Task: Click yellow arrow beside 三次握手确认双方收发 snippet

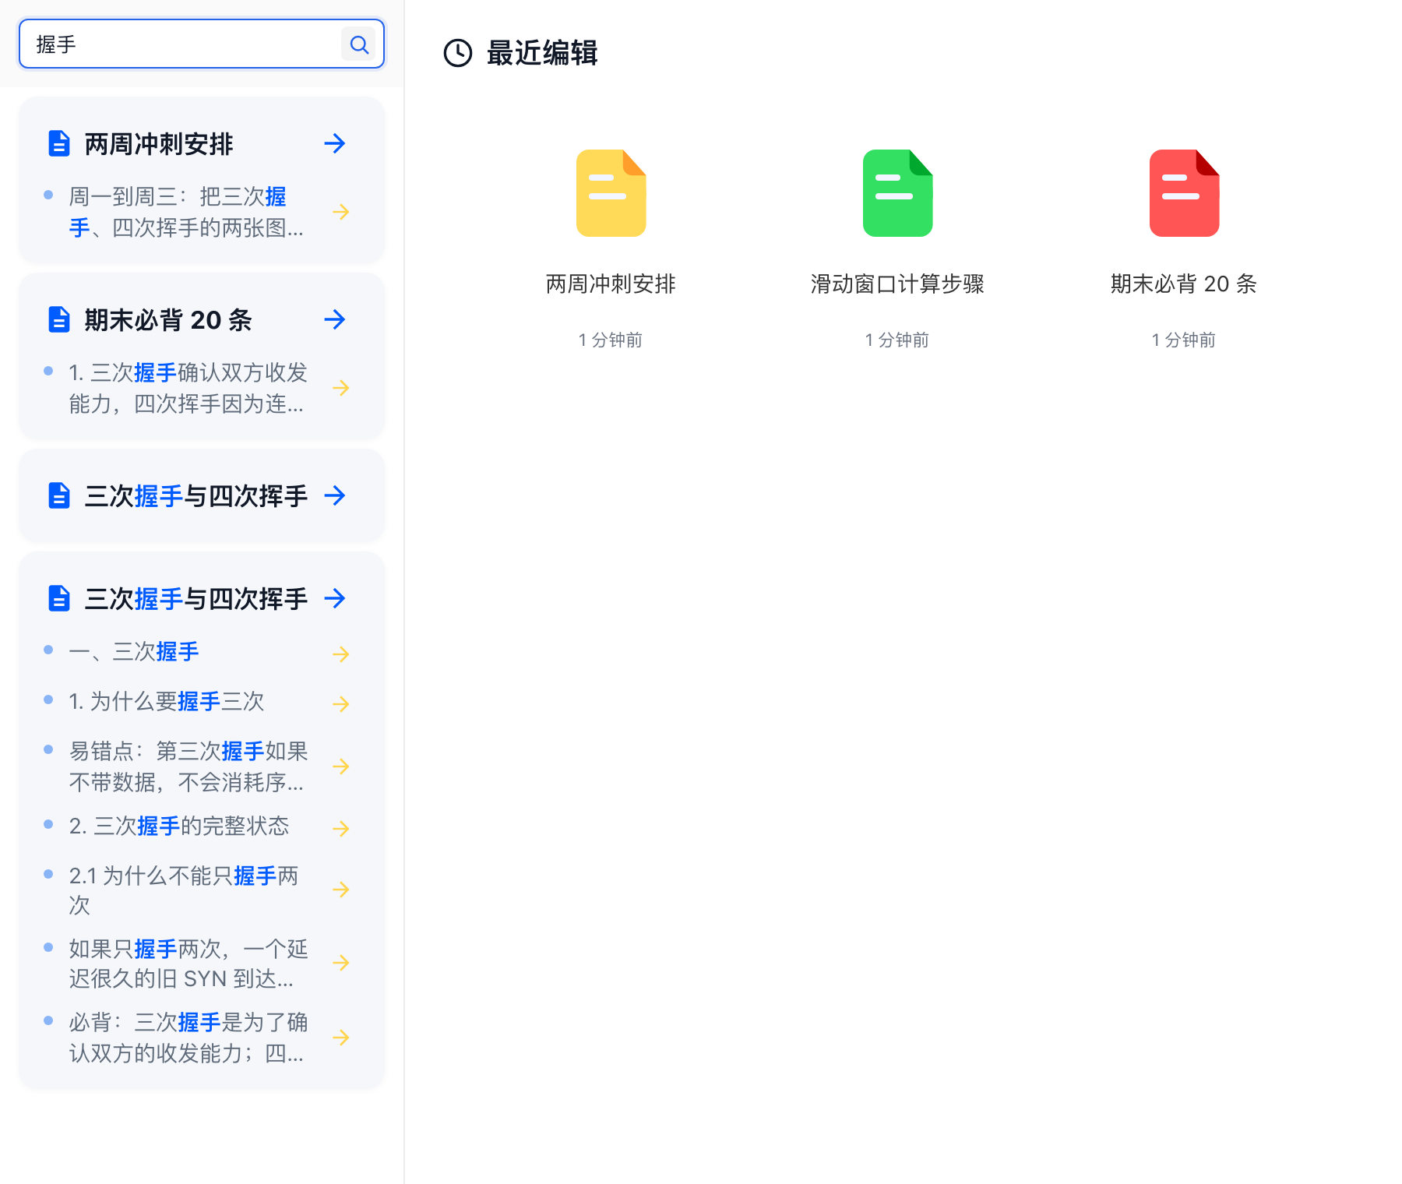Action: click(x=341, y=388)
